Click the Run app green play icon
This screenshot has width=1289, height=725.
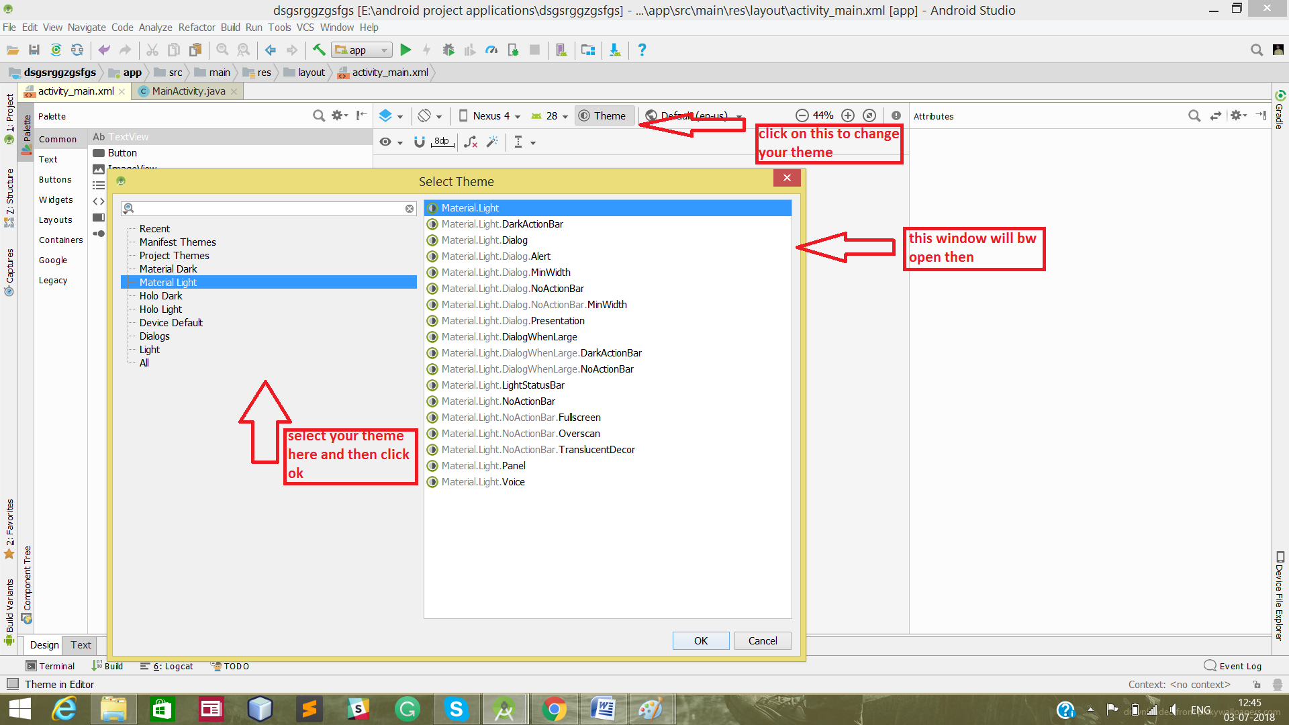pyautogui.click(x=405, y=50)
